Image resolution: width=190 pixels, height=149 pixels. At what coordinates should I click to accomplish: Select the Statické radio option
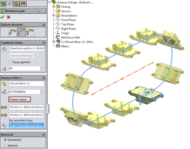click(x=5, y=146)
